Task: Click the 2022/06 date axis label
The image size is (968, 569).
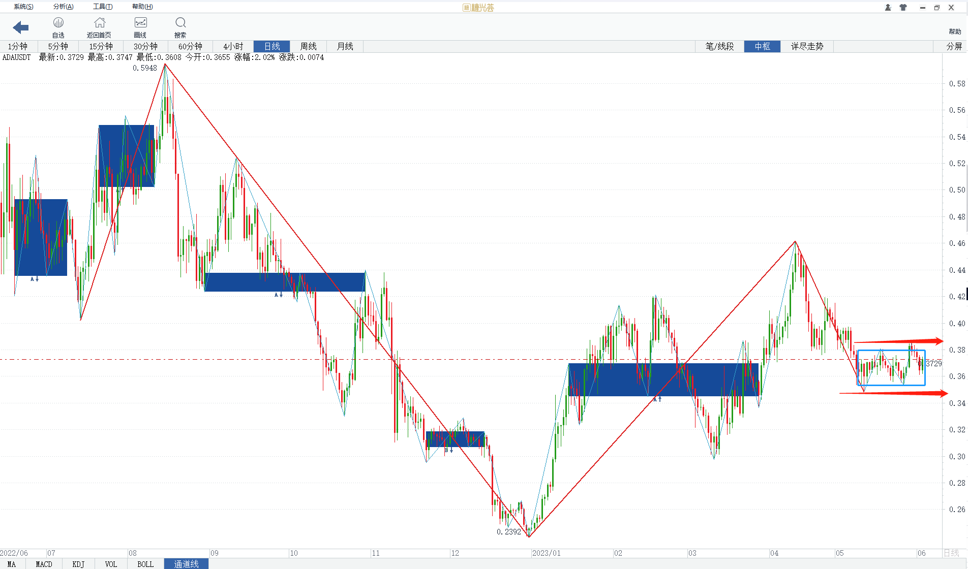Action: click(x=14, y=553)
